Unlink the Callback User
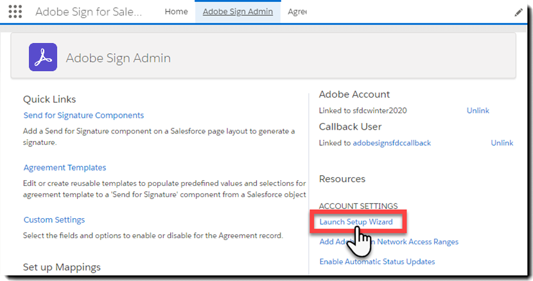 pos(502,142)
